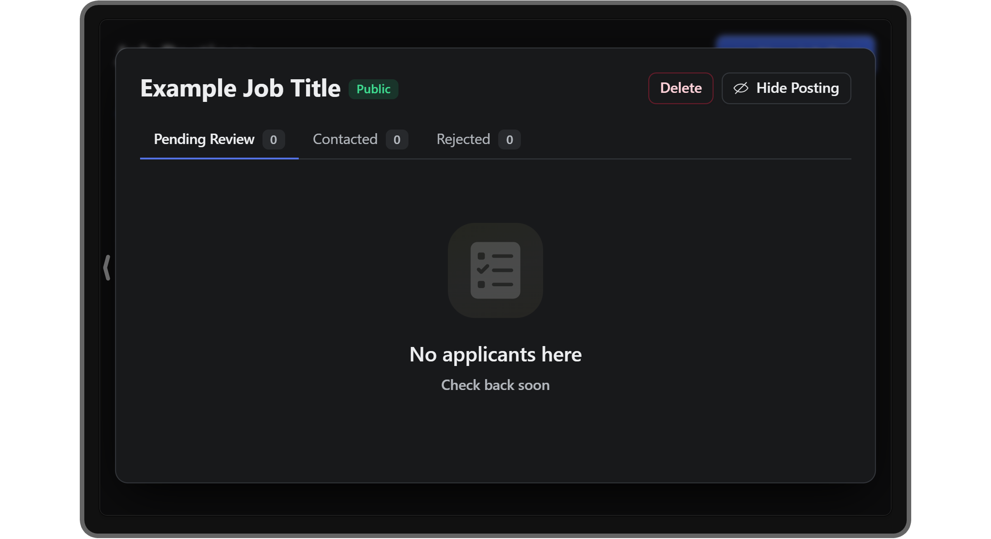Click the Delete button icon

click(680, 87)
